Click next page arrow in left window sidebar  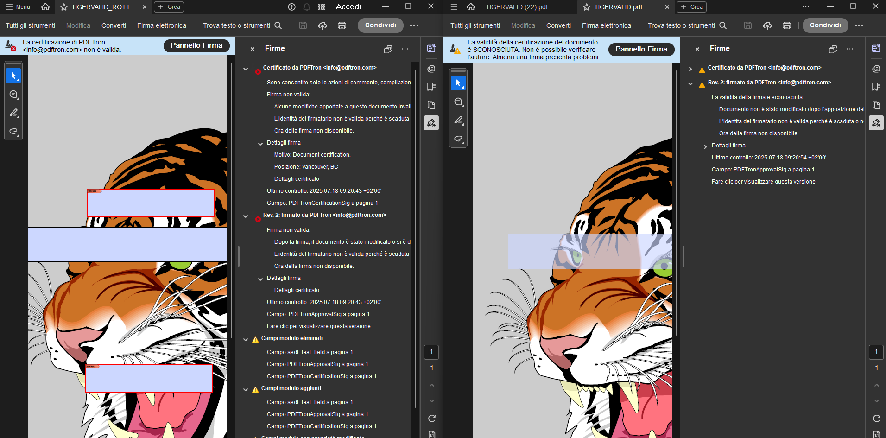(x=431, y=401)
